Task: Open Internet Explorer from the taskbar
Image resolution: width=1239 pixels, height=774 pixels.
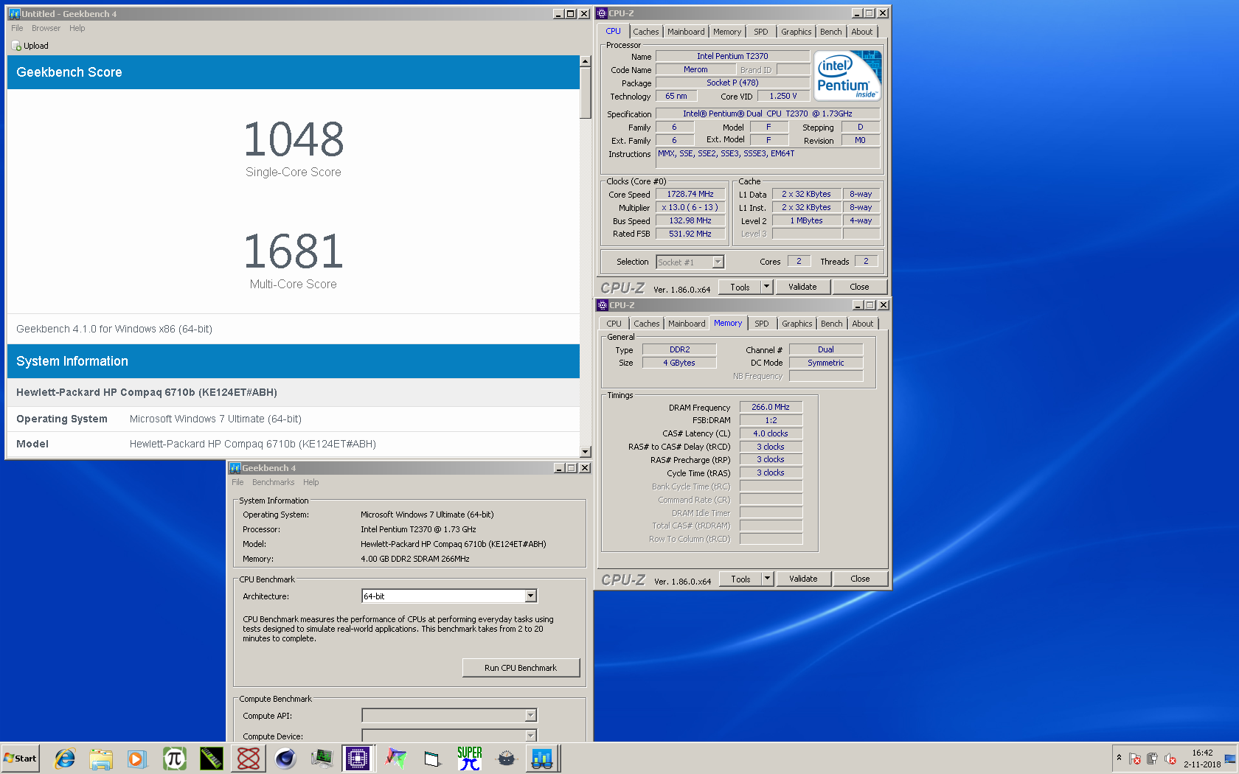Action: pyautogui.click(x=65, y=758)
